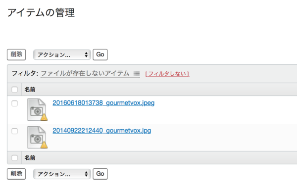Open the 20140922212440_gourmetvox.jpg link
The width and height of the screenshot is (297, 195).
point(101,131)
